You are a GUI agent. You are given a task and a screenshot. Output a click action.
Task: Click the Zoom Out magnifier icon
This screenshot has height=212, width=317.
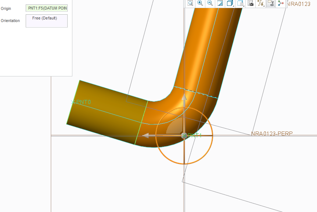click(210, 3)
